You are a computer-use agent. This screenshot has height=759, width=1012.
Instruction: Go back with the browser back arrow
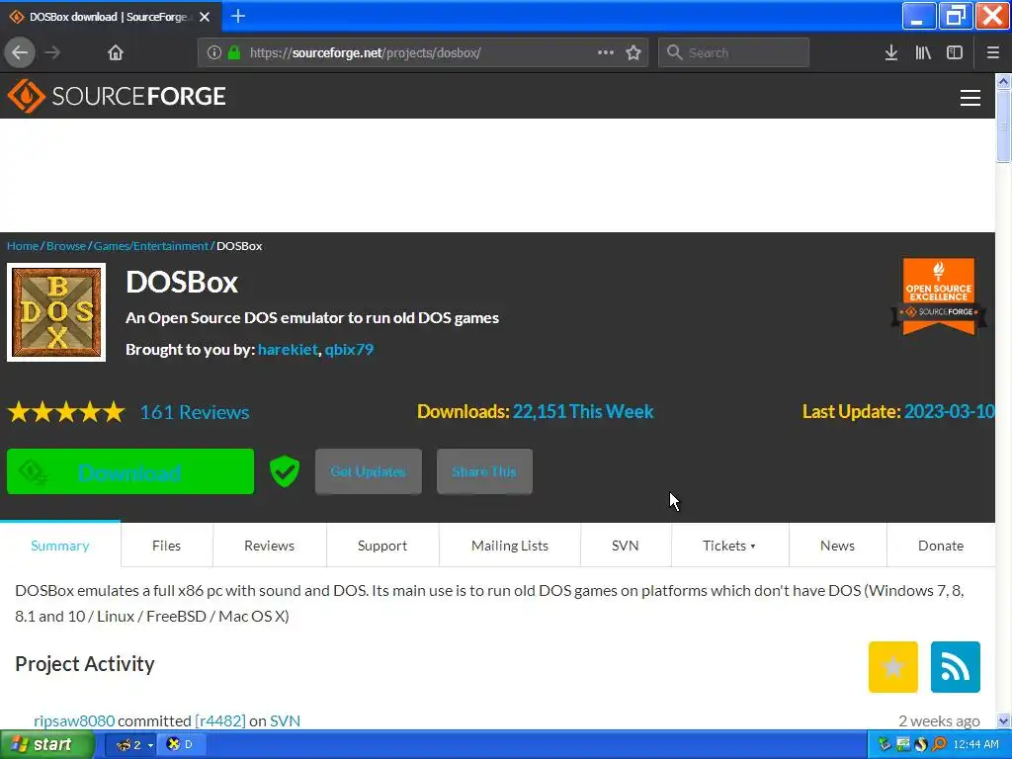pyautogui.click(x=20, y=52)
